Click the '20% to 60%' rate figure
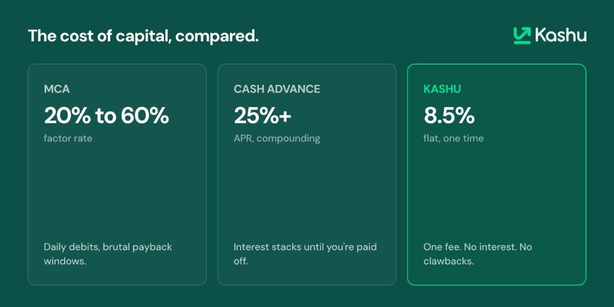The width and height of the screenshot is (614, 307). 107,116
